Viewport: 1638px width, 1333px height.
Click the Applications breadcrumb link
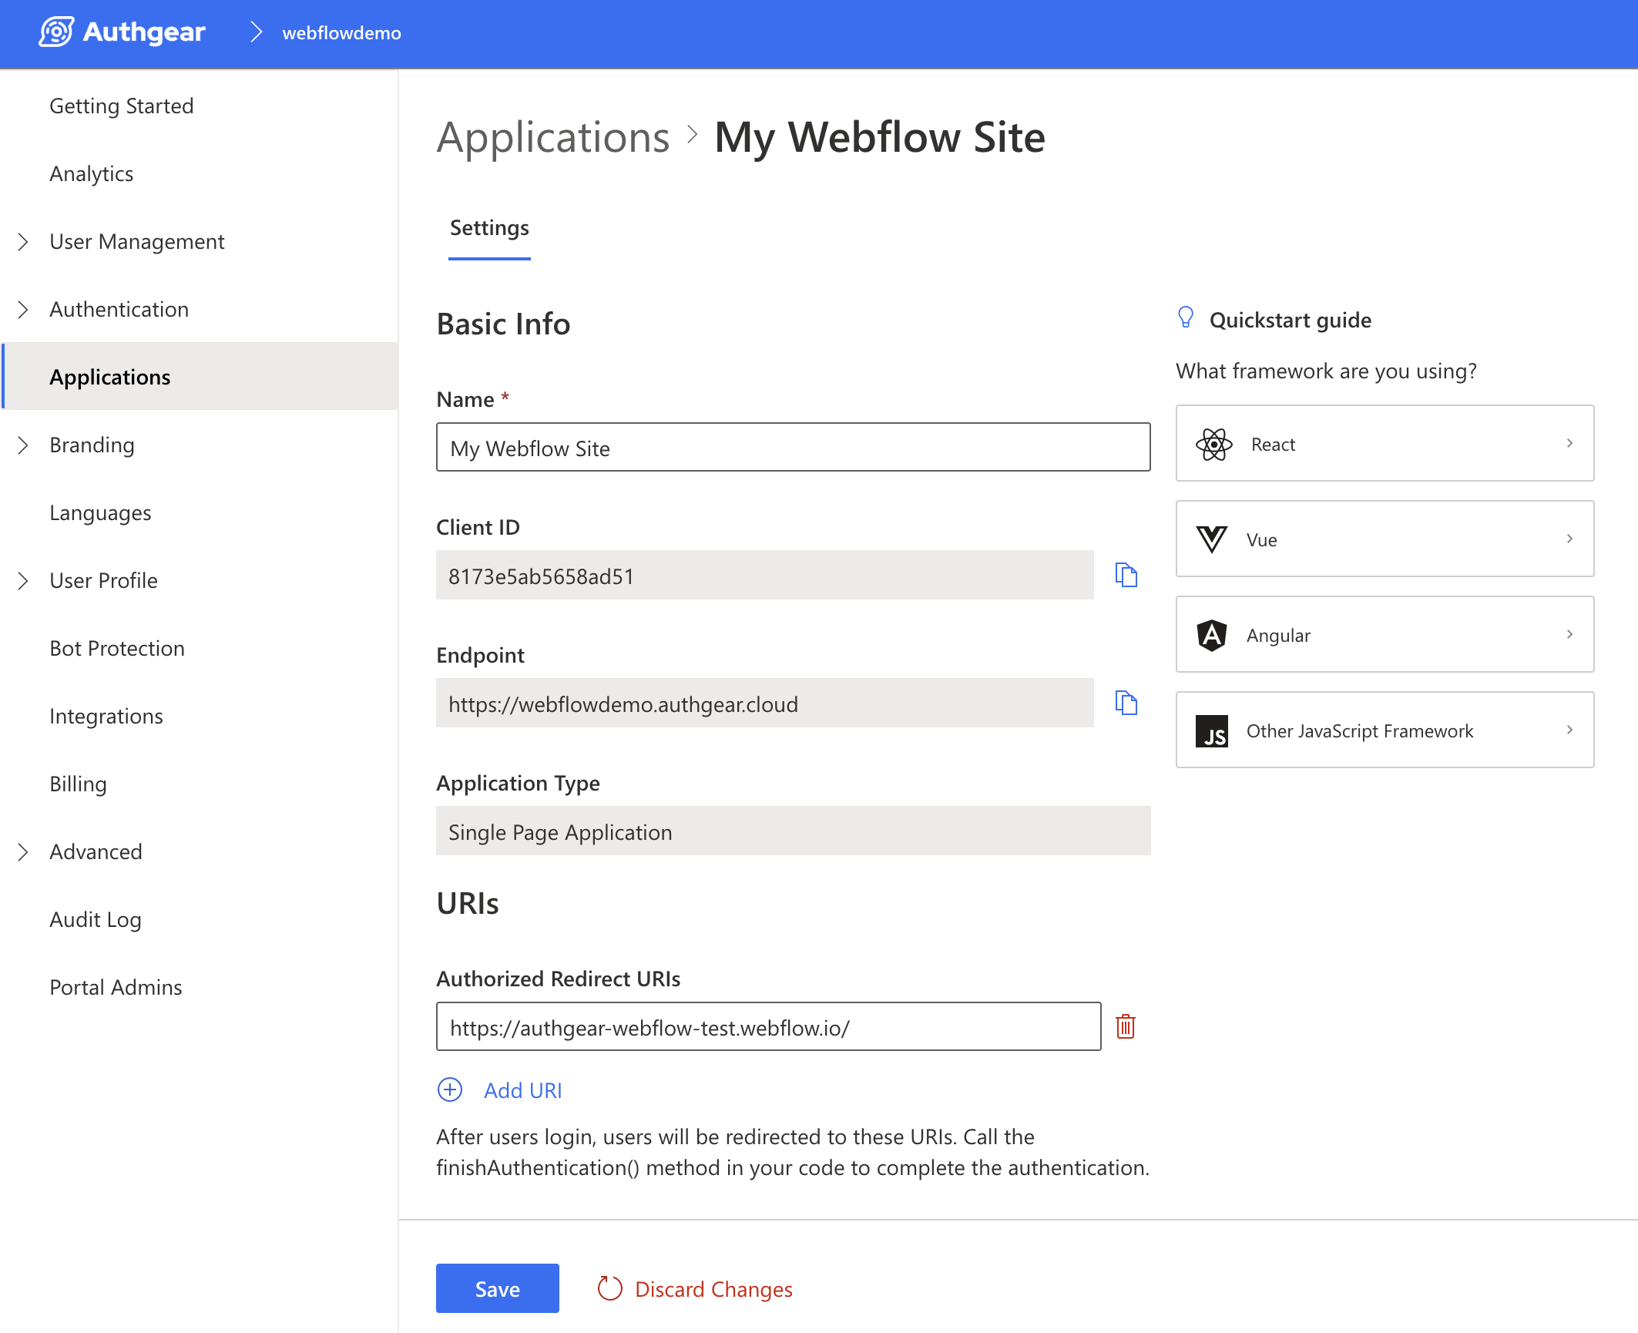click(x=553, y=138)
